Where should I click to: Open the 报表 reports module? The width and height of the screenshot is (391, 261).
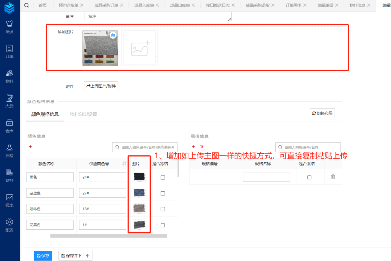coord(10,201)
